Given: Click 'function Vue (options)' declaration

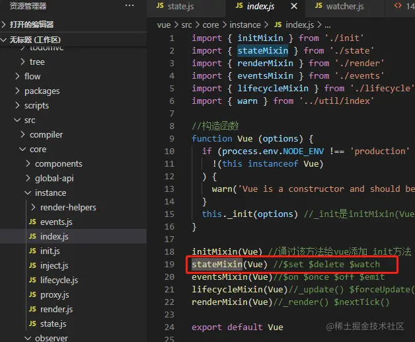Looking at the screenshot, I should coord(247,139).
